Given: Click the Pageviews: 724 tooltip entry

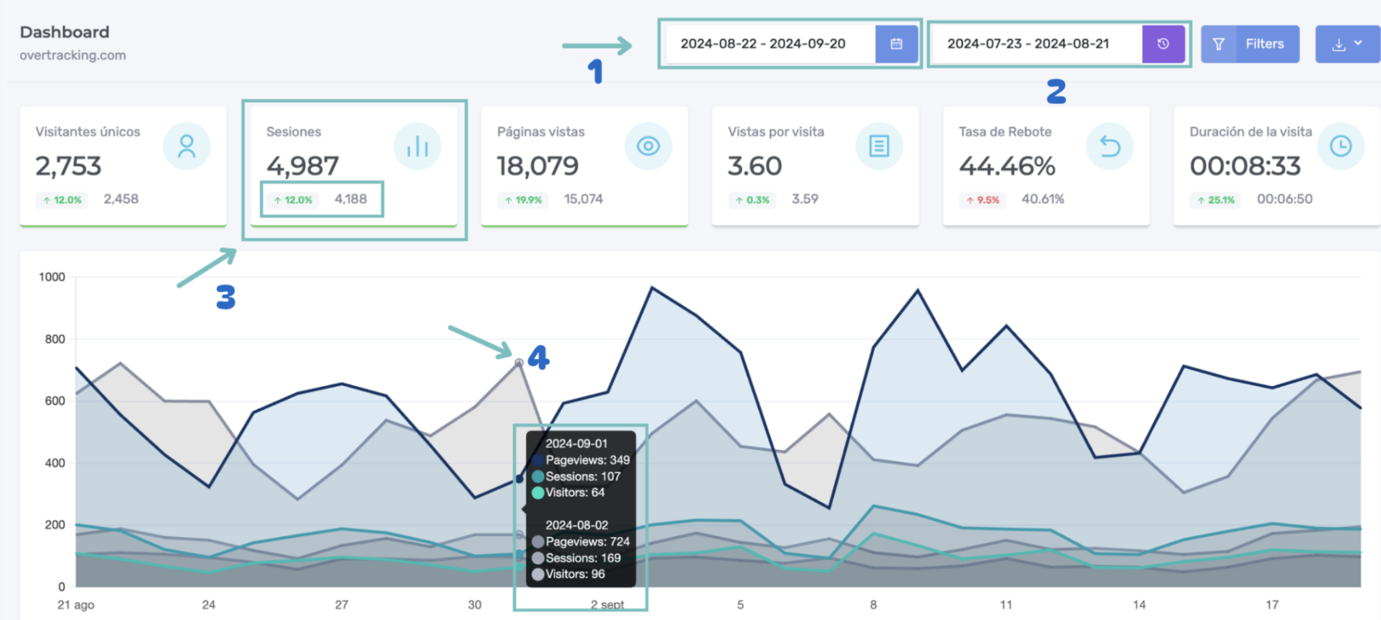Looking at the screenshot, I should (x=581, y=542).
